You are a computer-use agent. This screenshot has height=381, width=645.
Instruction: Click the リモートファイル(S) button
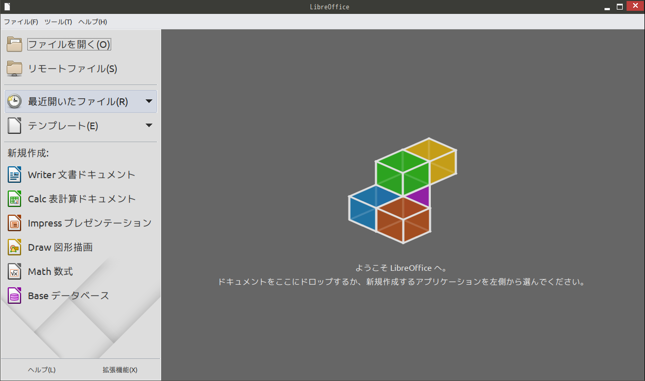click(x=80, y=68)
